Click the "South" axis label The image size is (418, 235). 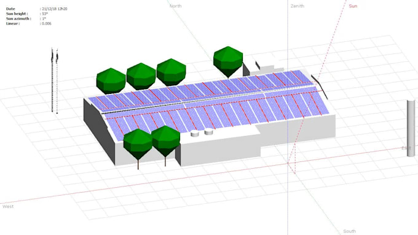[350, 231]
